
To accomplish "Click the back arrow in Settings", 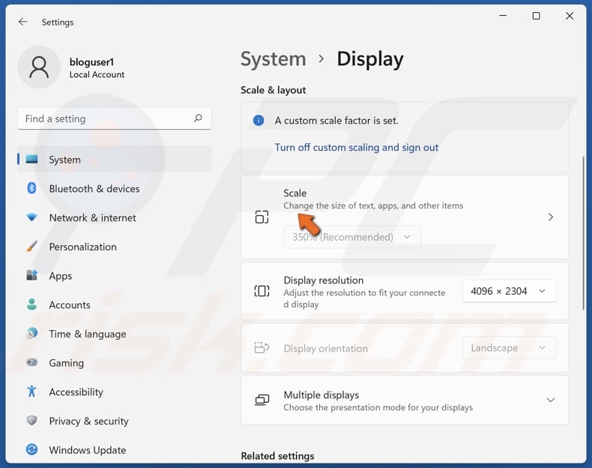I will click(x=23, y=22).
